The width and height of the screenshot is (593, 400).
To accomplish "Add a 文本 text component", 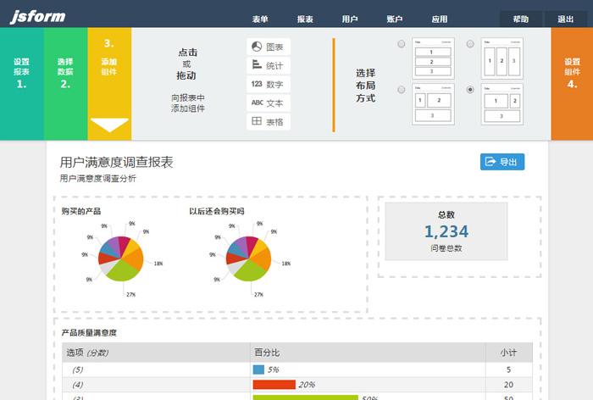I will coord(269,103).
